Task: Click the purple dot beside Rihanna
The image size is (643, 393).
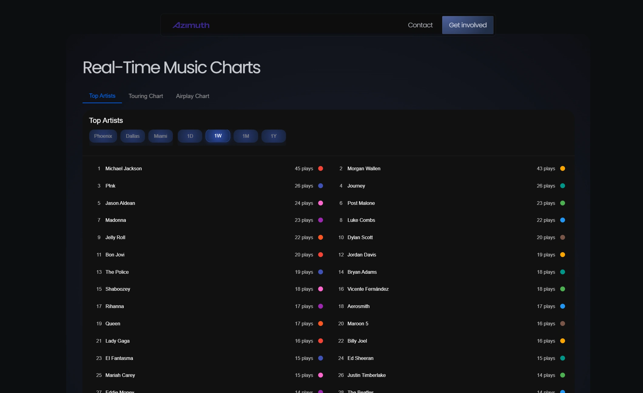Action: click(321, 306)
